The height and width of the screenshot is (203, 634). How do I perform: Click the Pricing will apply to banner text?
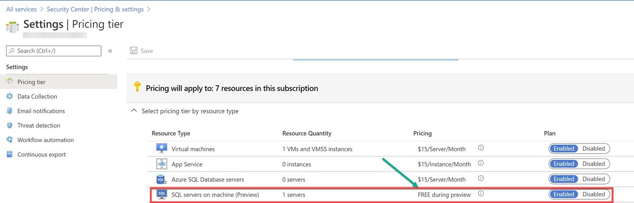(232, 88)
